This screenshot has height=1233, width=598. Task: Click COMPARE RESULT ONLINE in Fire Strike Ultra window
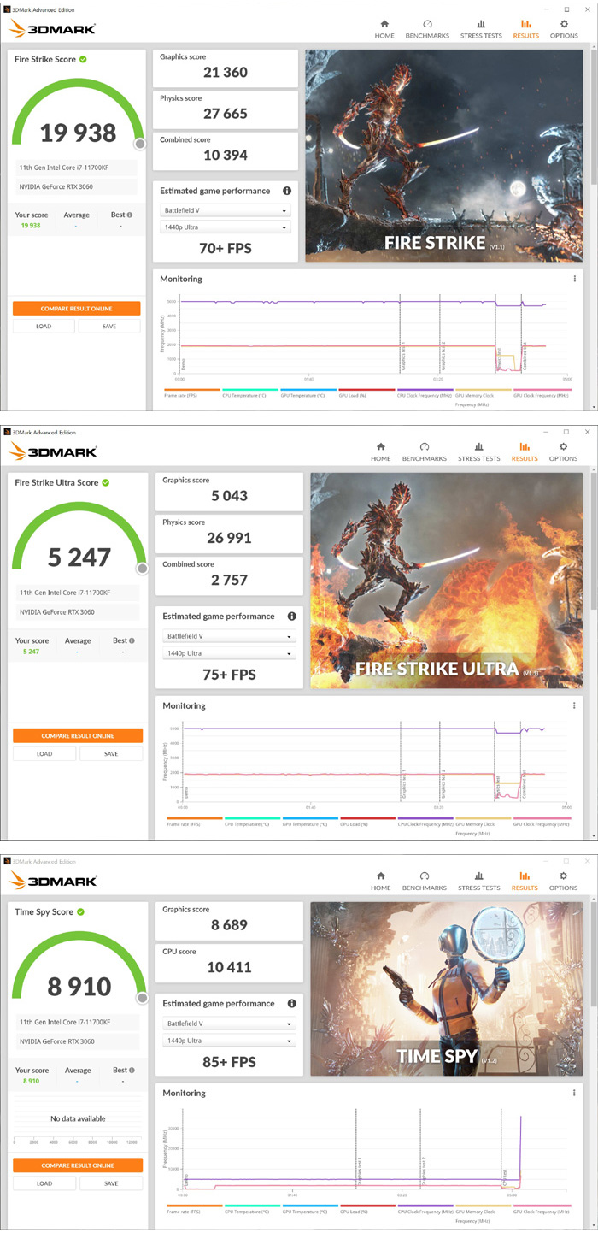(x=78, y=735)
